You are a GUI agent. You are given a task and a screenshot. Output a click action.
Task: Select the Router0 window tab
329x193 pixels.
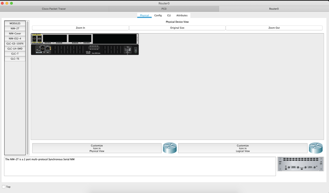[274, 9]
